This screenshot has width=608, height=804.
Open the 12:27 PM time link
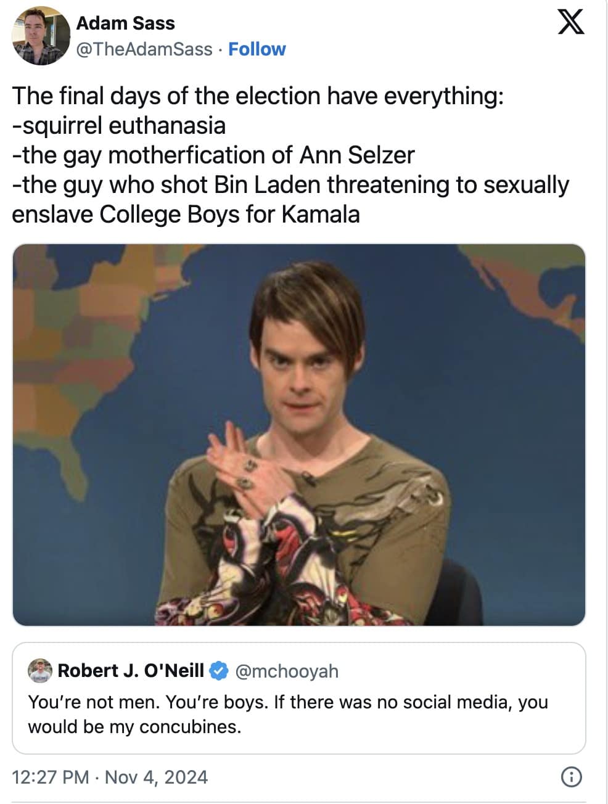50,777
